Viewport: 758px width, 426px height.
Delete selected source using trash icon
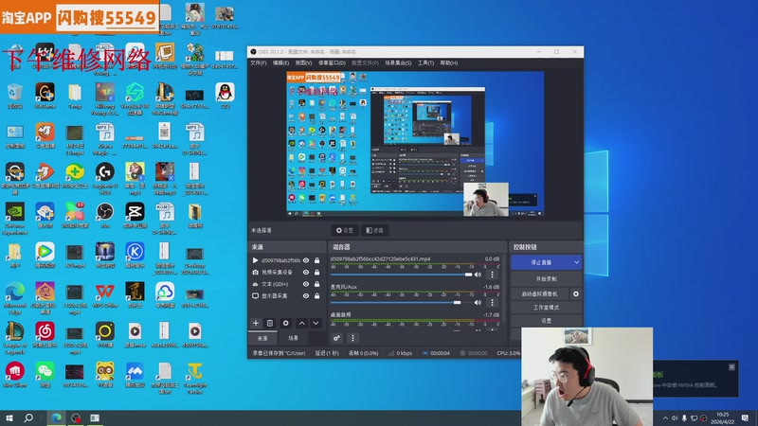[270, 323]
